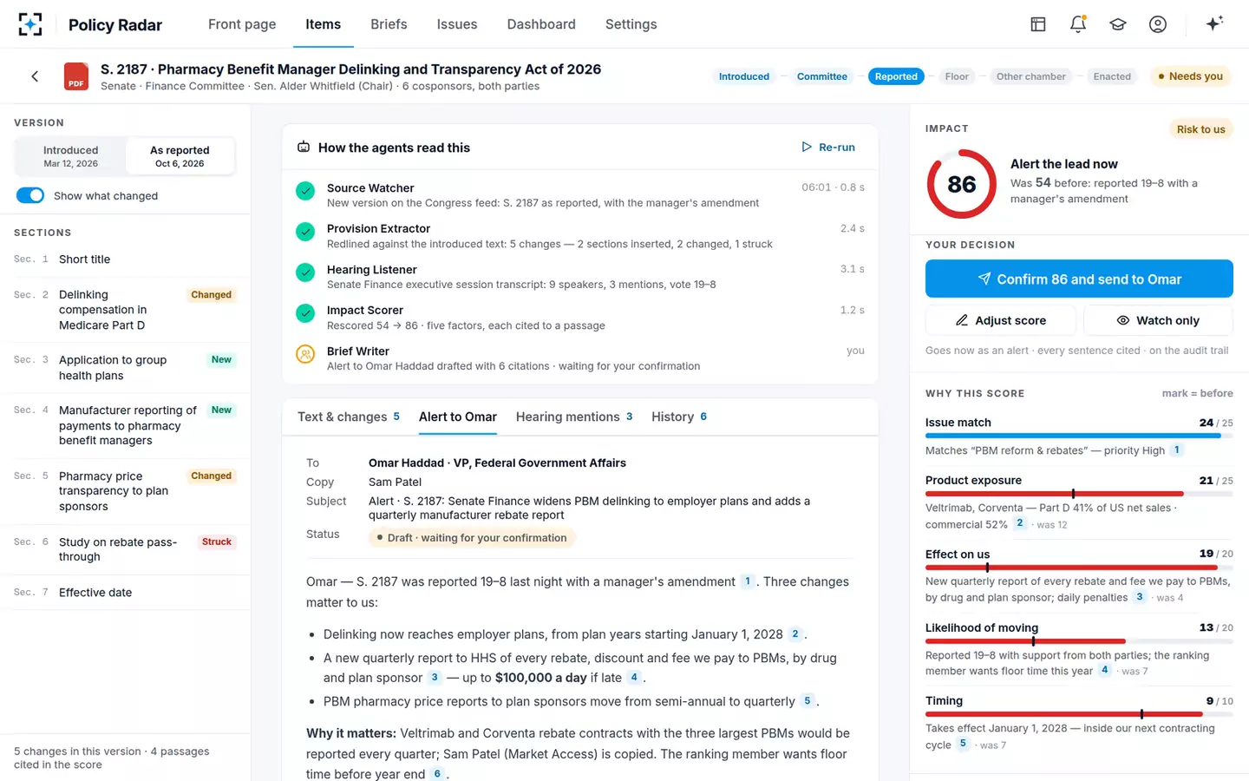This screenshot has height=781, width=1249.
Task: Select the As reported Oct 6 version
Action: pyautogui.click(x=180, y=156)
